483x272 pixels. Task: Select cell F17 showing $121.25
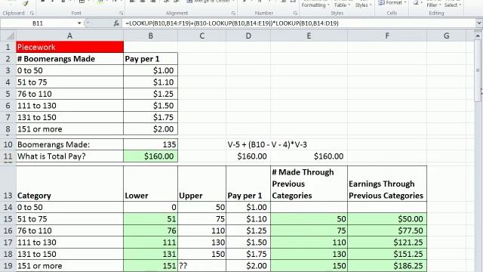(387, 243)
